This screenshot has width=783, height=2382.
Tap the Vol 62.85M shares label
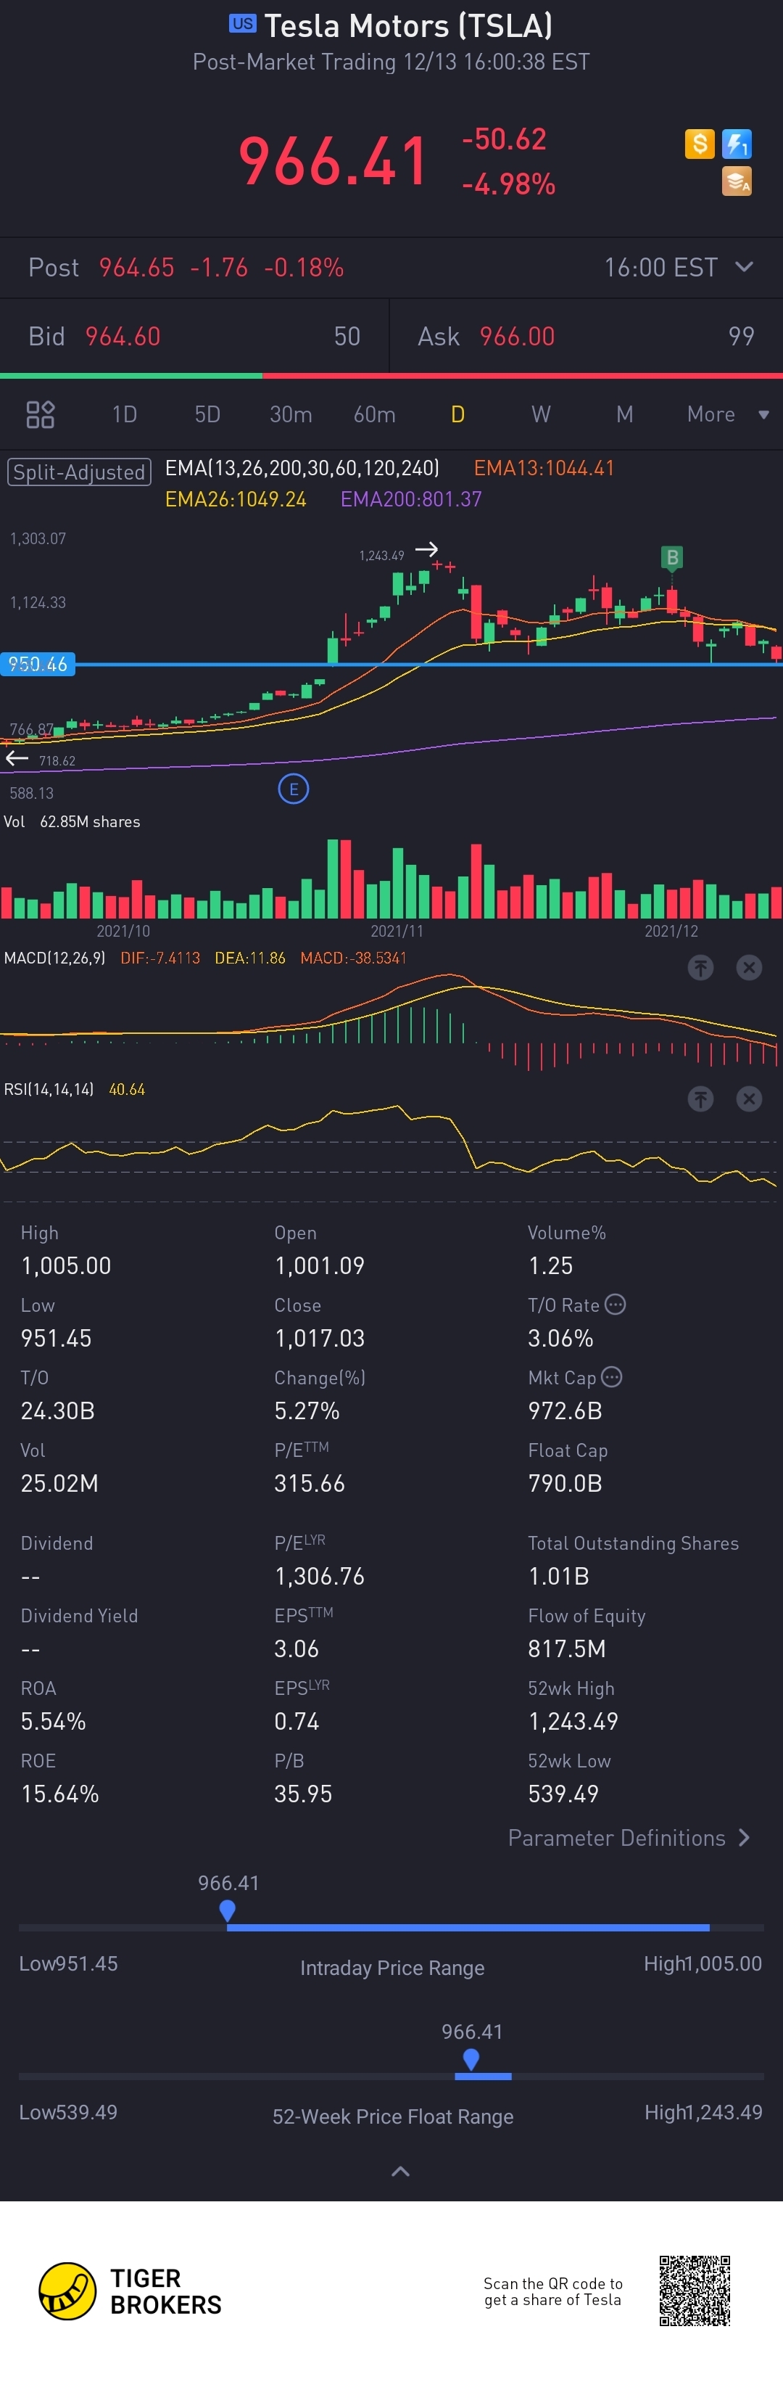tap(72, 821)
